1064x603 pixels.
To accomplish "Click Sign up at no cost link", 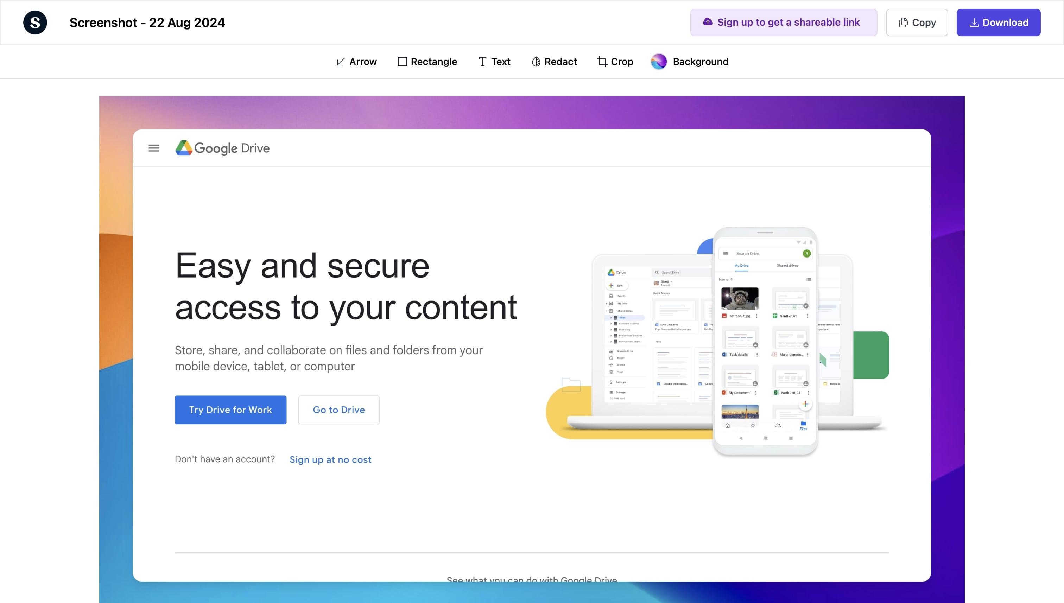I will pyautogui.click(x=330, y=460).
